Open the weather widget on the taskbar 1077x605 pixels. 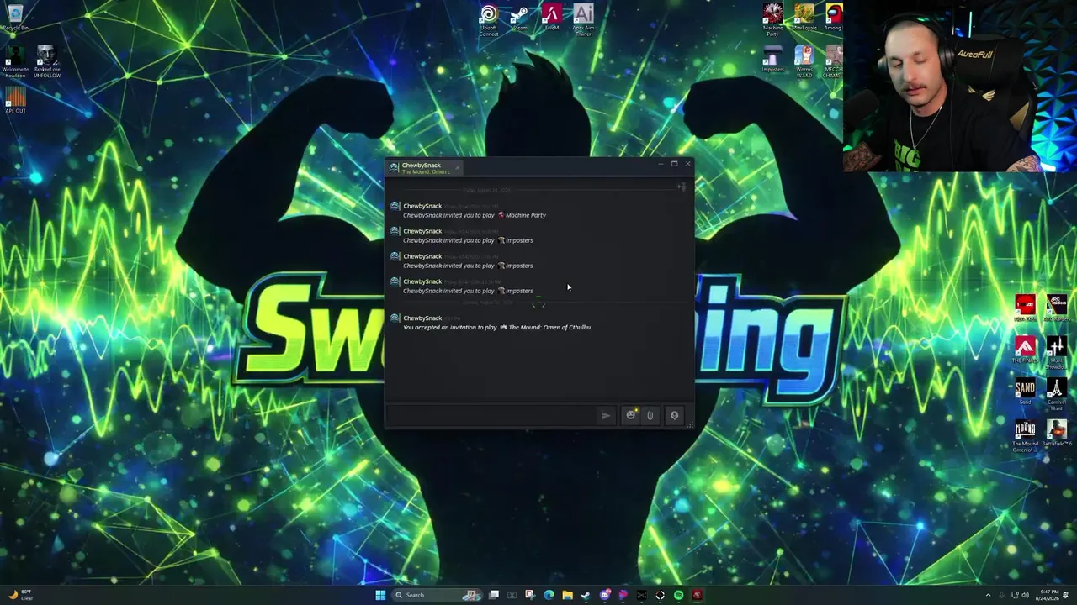click(x=21, y=595)
